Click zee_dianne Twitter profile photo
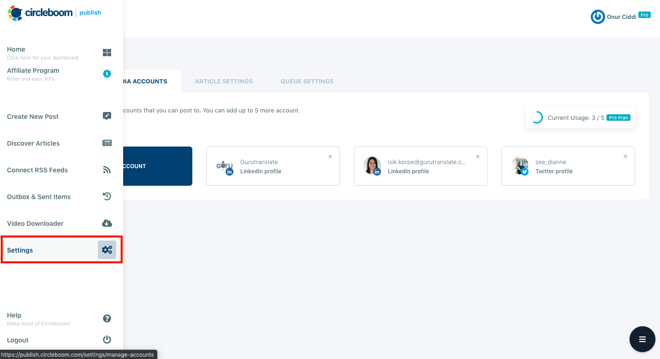Image resolution: width=660 pixels, height=359 pixels. pos(520,166)
